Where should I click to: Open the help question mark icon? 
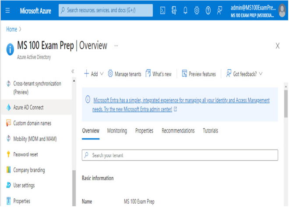[x=208, y=11]
